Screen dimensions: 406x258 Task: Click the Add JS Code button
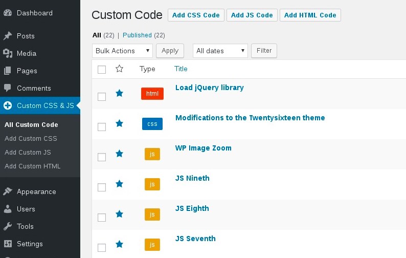[x=252, y=15]
